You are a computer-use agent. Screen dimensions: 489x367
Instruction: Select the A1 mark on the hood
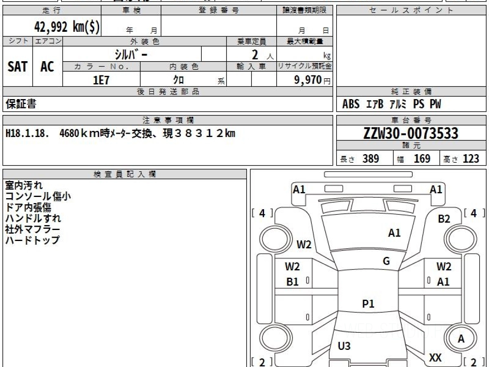pyautogui.click(x=394, y=233)
